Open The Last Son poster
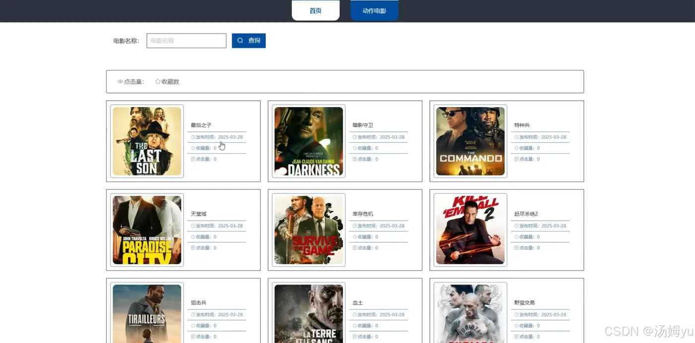 (147, 141)
